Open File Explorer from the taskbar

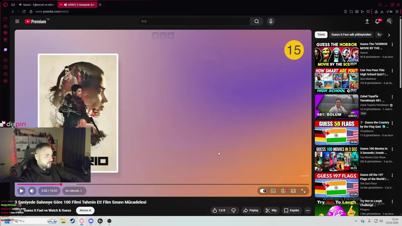(63, 221)
